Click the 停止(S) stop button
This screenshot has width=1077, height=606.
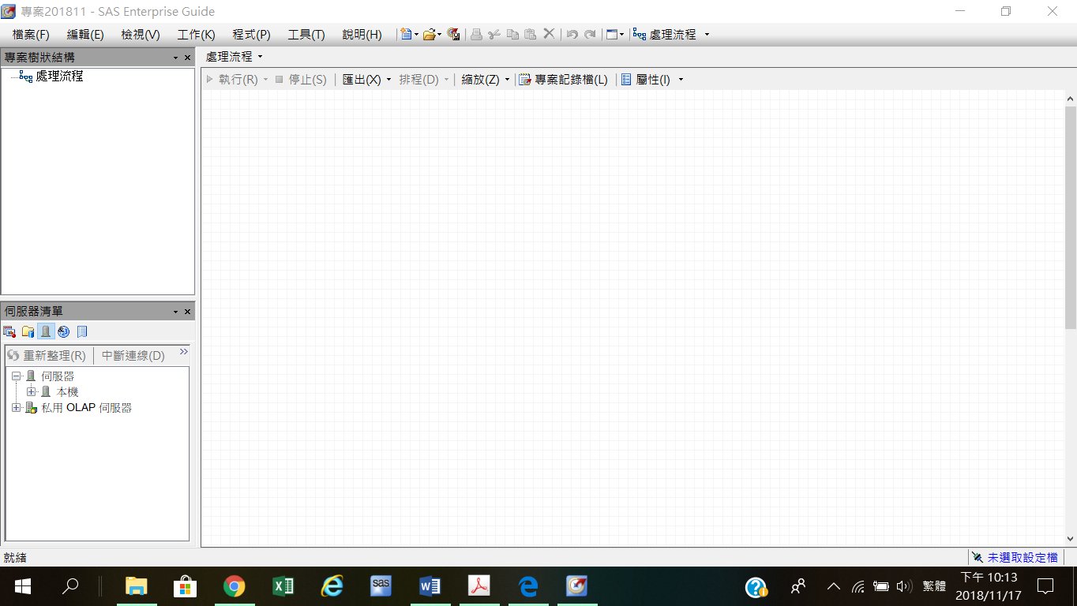(x=301, y=80)
